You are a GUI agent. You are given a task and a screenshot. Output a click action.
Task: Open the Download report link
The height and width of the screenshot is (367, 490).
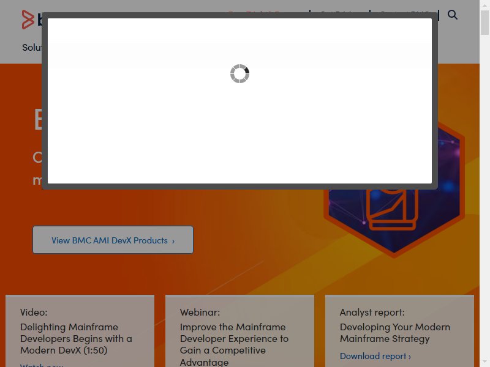click(375, 356)
